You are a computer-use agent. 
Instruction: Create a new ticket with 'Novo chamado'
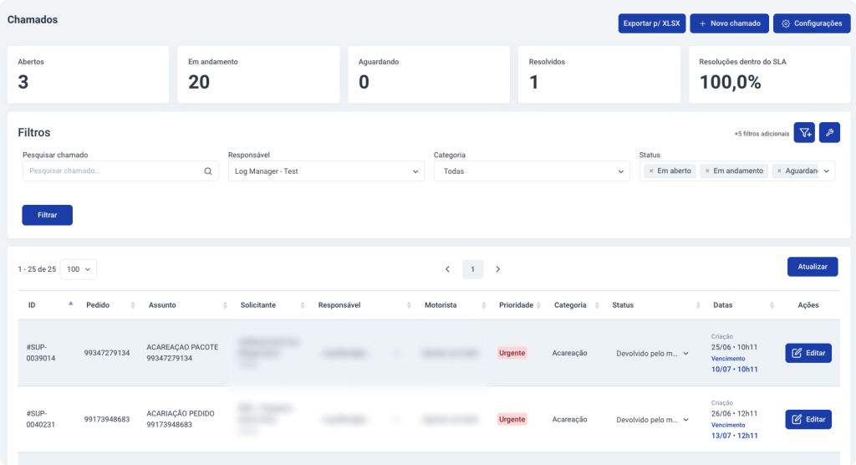tap(729, 23)
